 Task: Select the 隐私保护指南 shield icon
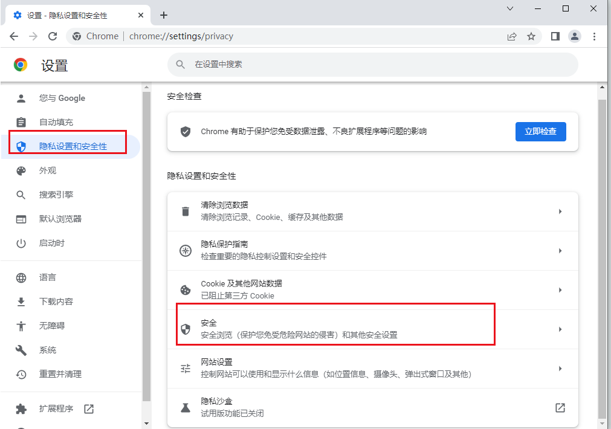(186, 250)
